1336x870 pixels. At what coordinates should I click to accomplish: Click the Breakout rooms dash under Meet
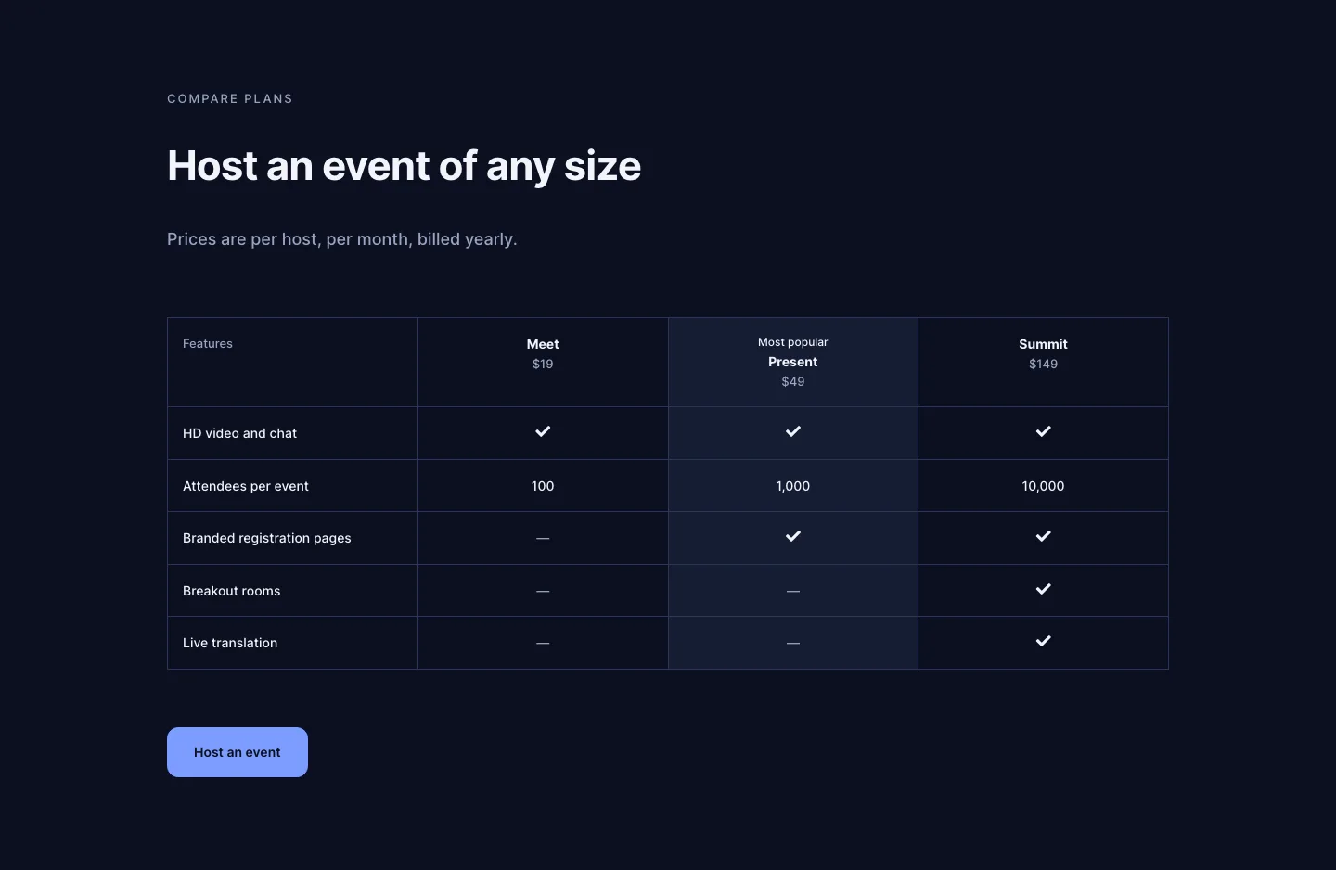pyautogui.click(x=543, y=591)
